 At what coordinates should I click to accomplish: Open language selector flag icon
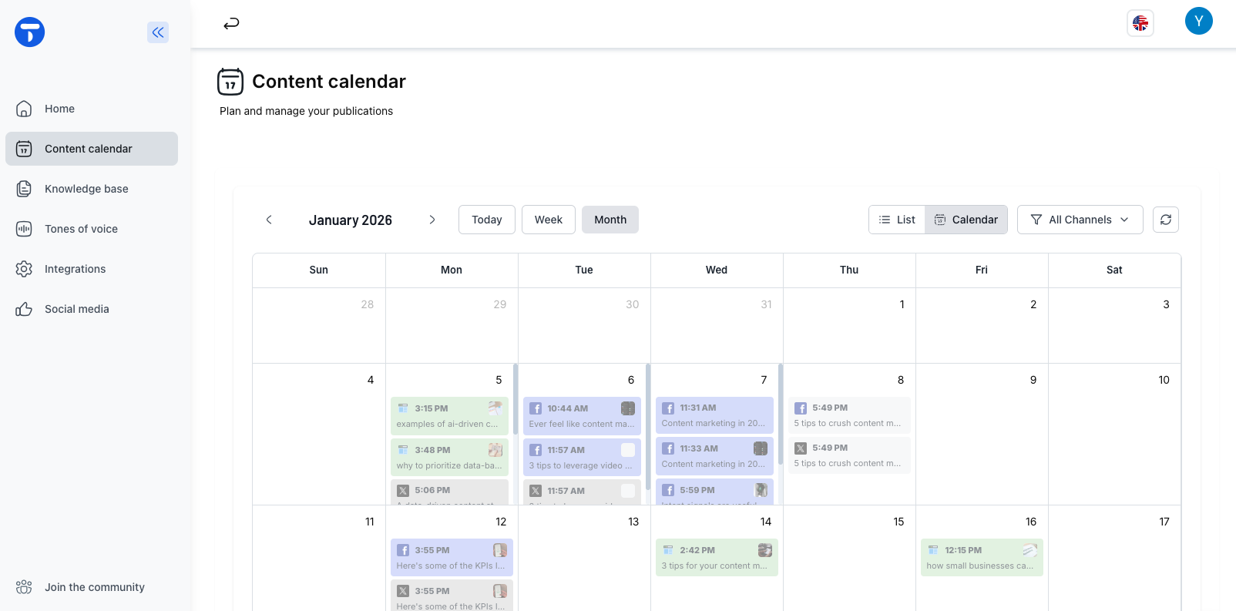[x=1140, y=23]
